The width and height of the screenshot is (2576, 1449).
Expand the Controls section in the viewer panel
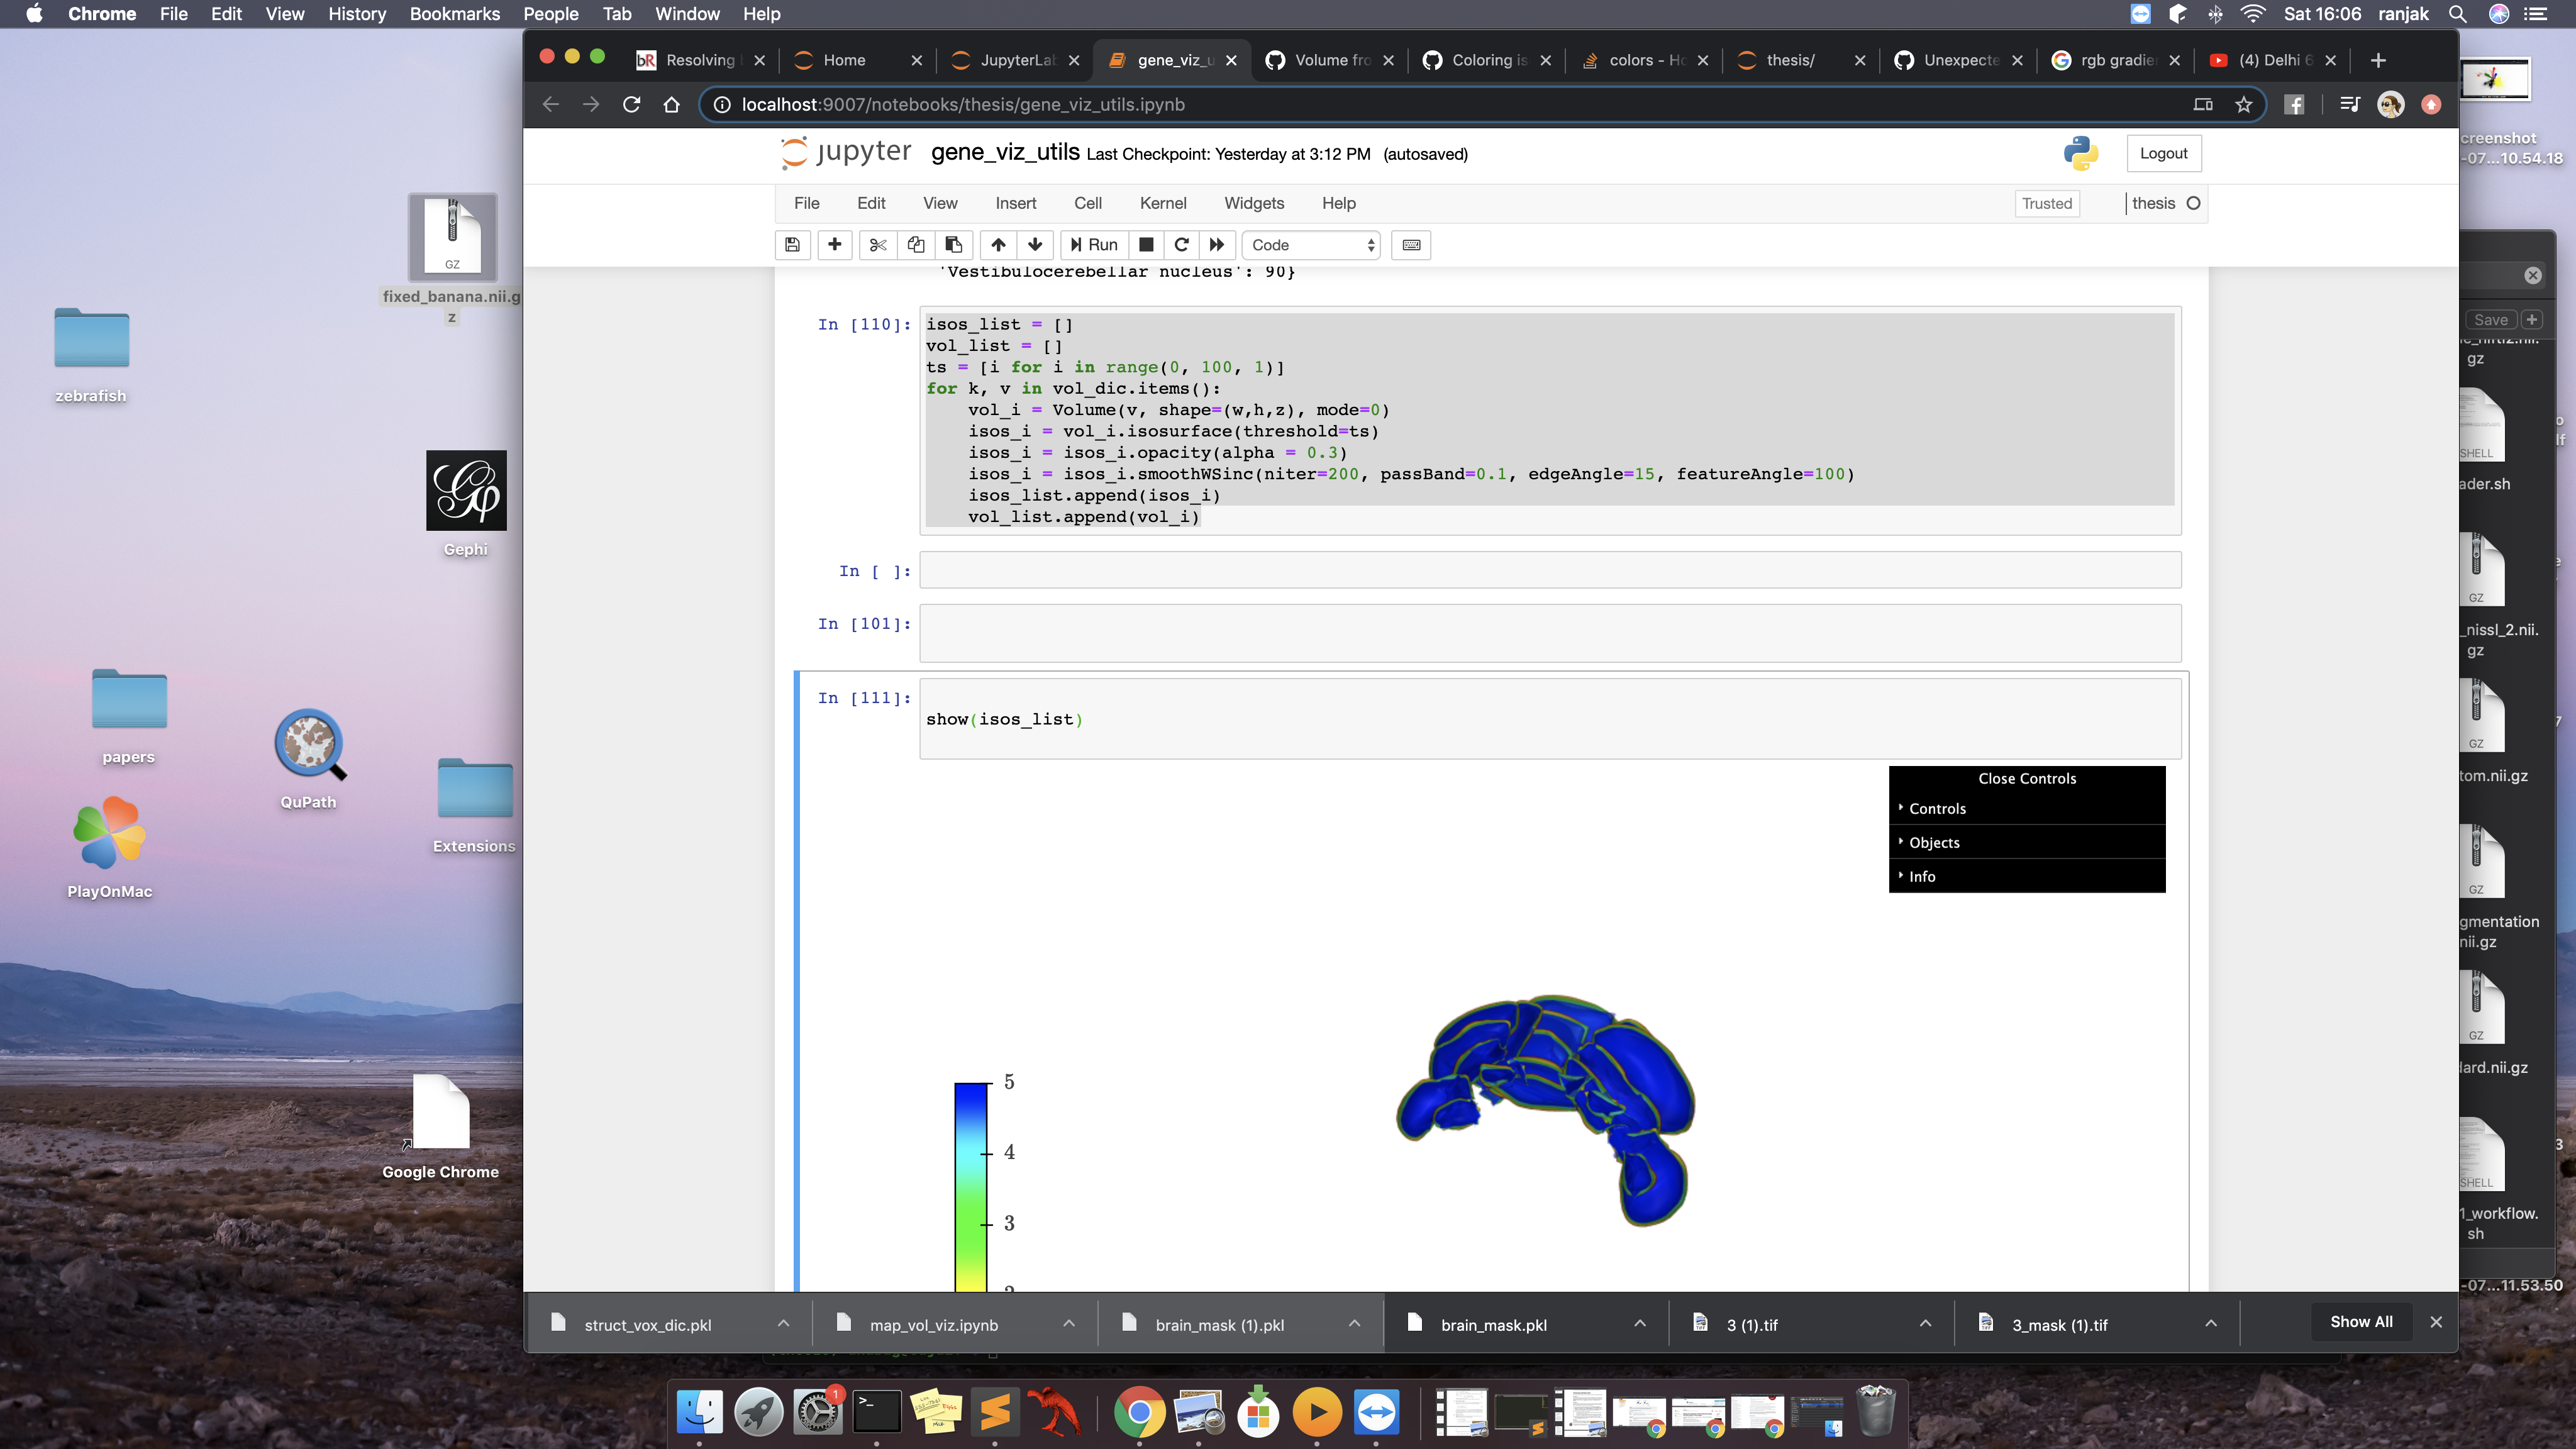click(2026, 808)
